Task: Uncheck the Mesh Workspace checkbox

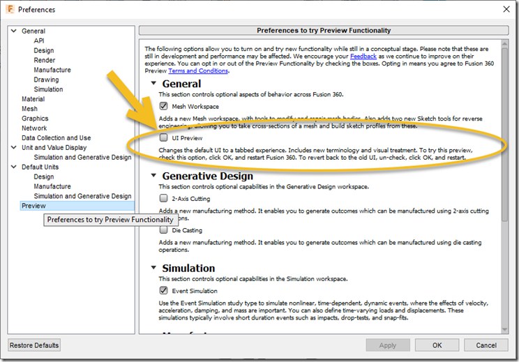Action: pos(163,106)
